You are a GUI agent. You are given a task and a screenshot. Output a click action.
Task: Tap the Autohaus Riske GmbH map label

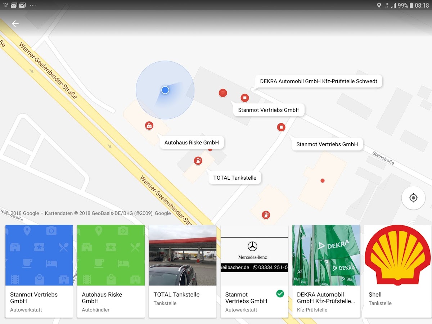(192, 143)
